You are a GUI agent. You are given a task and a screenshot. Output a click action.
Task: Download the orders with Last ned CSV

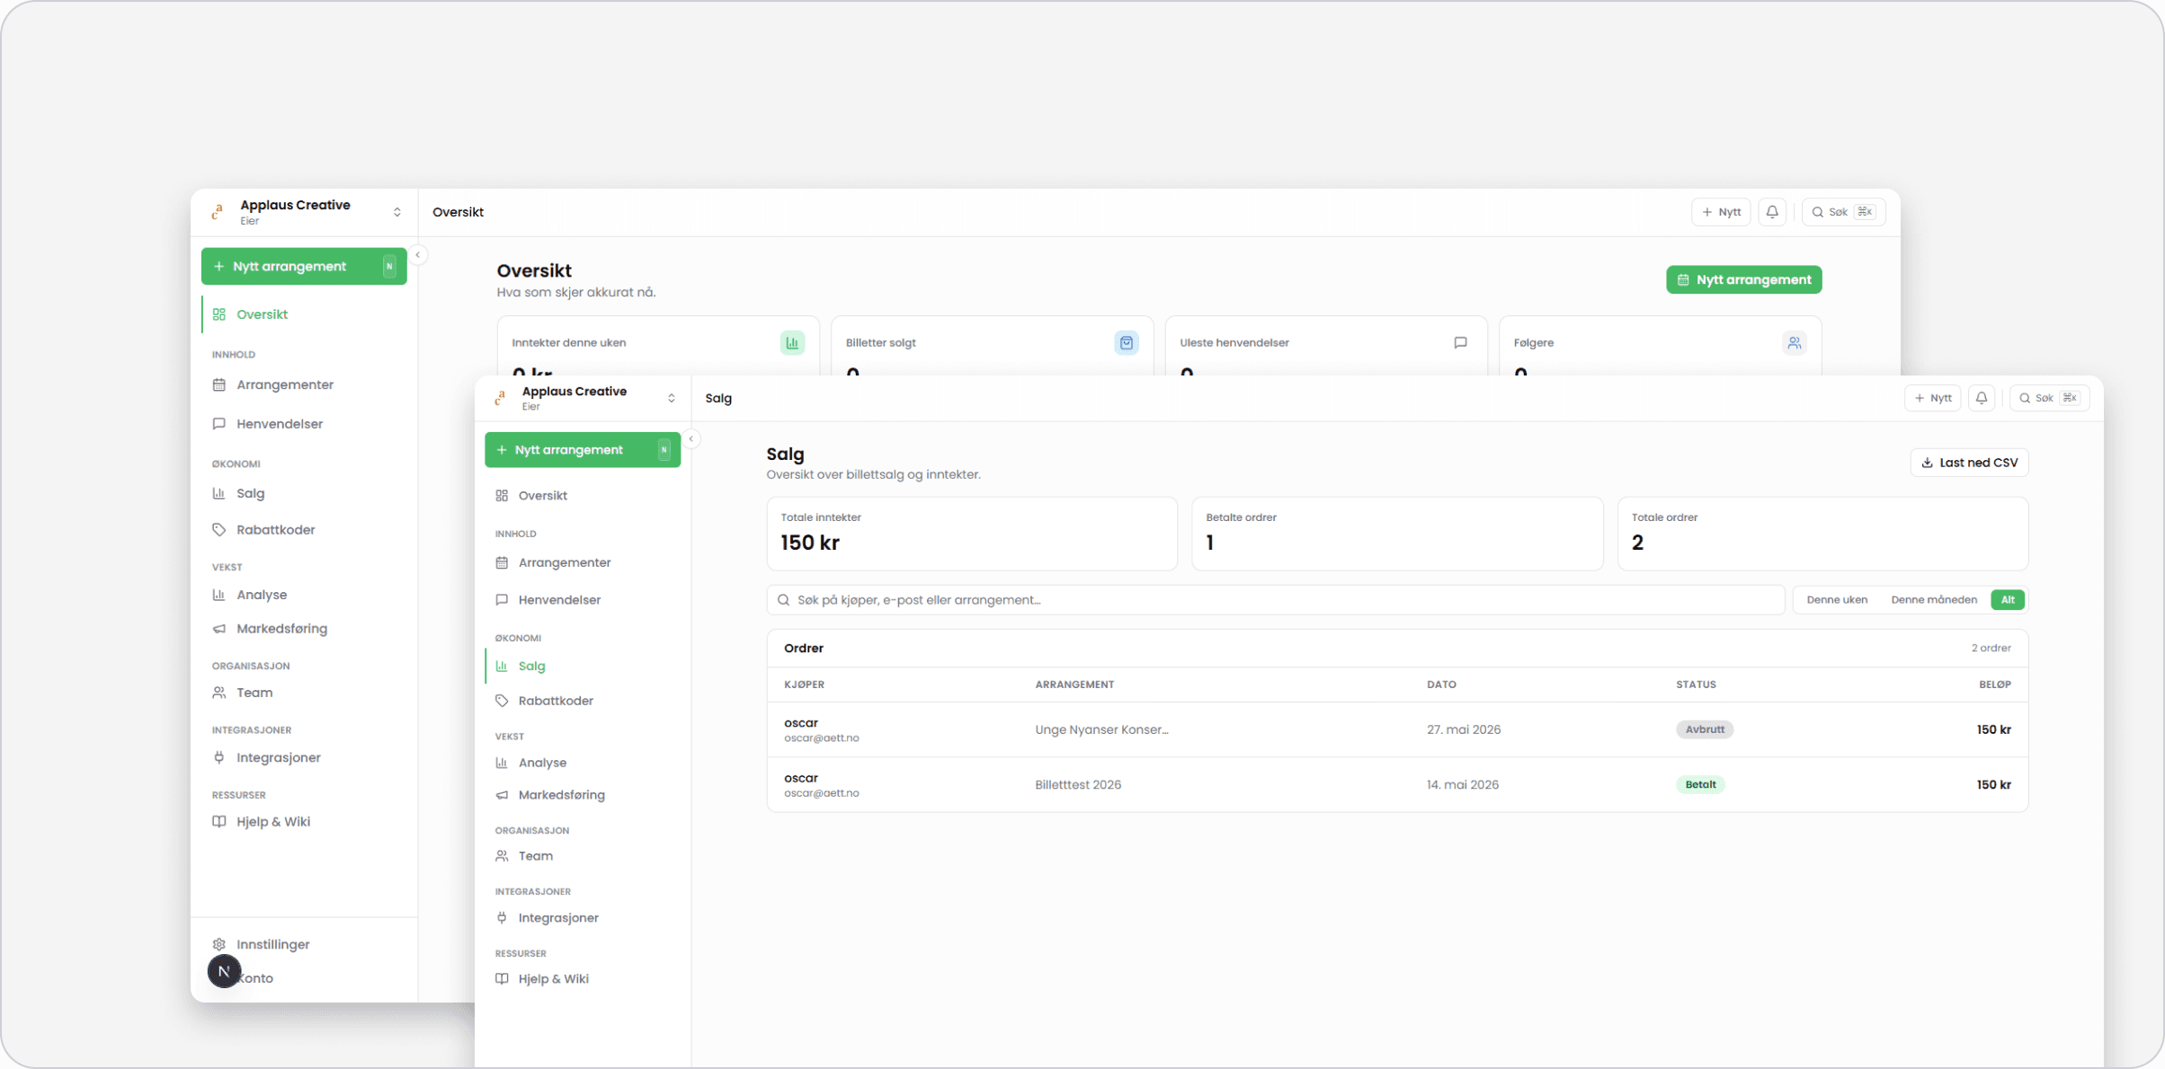tap(1969, 463)
